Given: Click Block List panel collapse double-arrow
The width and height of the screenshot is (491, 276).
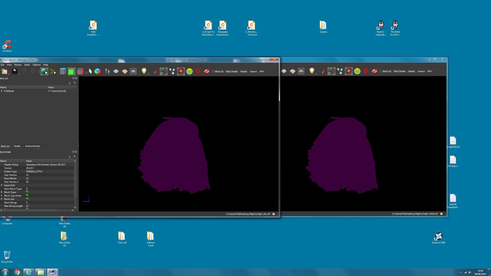Looking at the screenshot, I should point(75,83).
